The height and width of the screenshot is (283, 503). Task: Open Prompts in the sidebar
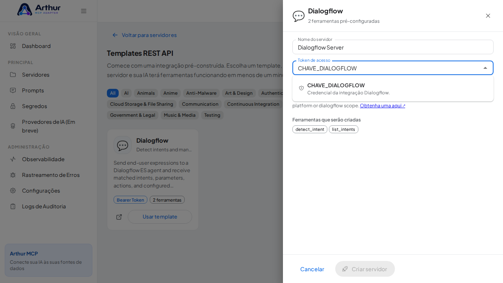click(x=48, y=90)
